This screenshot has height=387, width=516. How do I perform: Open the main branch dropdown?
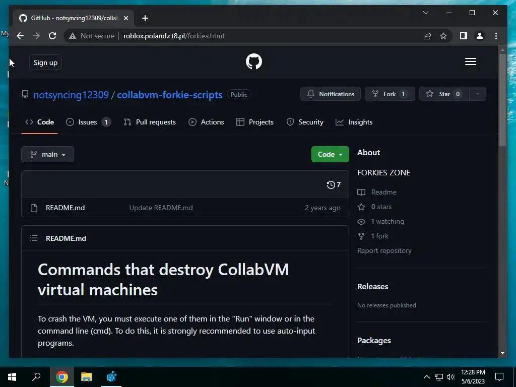click(48, 154)
